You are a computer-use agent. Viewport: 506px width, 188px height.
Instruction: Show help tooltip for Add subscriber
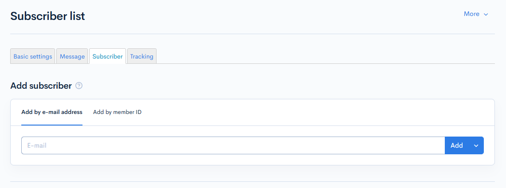pyautogui.click(x=79, y=86)
